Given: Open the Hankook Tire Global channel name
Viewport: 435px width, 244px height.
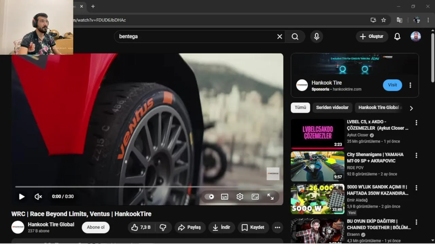Looking at the screenshot, I should 51,224.
